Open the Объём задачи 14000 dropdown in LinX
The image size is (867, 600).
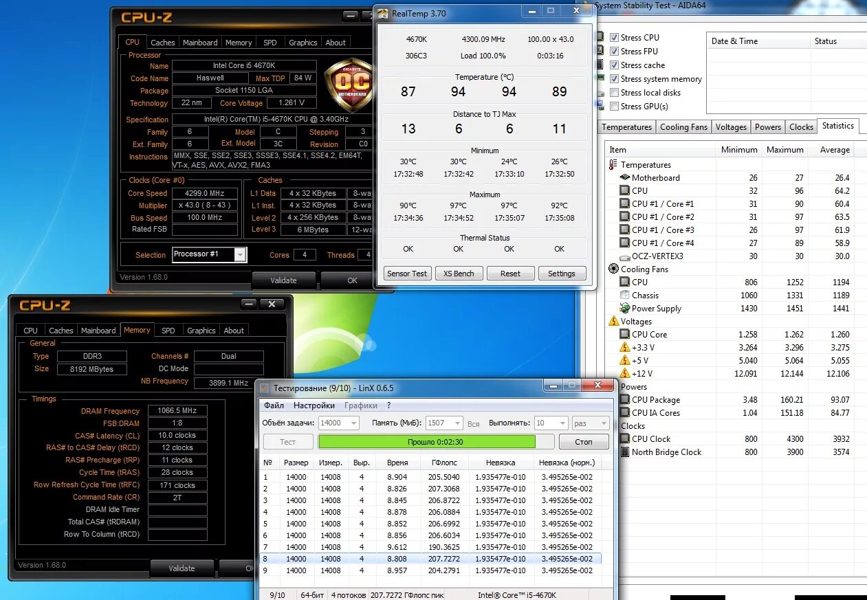[354, 423]
